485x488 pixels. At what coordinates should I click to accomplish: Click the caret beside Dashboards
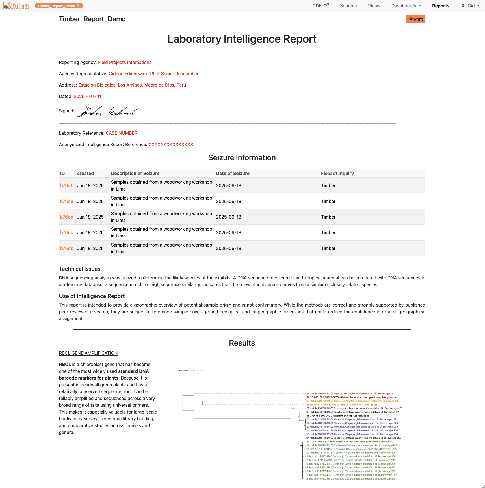click(x=419, y=6)
